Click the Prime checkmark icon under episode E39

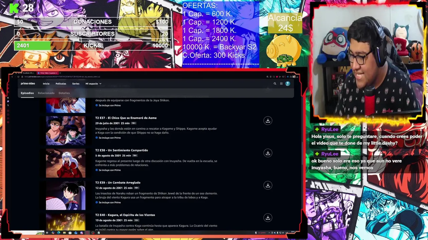[x=97, y=202]
